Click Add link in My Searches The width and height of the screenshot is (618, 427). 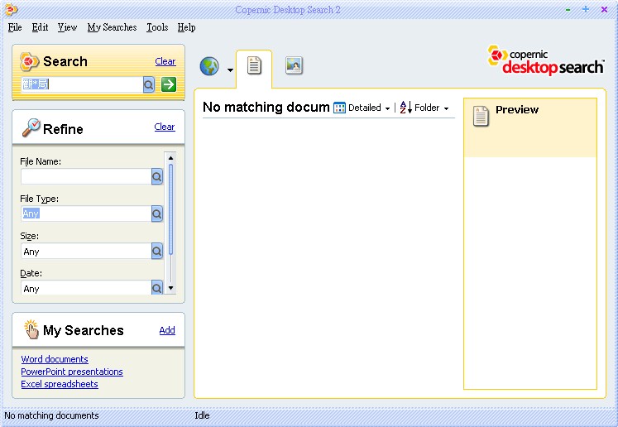[167, 330]
